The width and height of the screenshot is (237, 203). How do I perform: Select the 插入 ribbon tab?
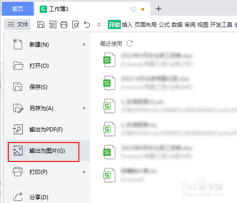tap(127, 24)
